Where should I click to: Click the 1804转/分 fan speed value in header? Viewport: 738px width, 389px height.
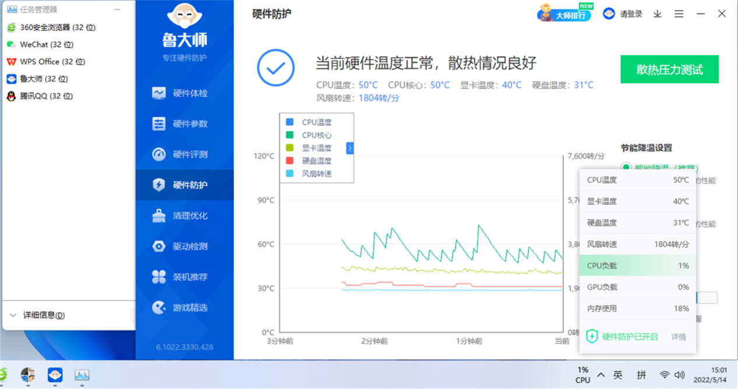point(379,98)
